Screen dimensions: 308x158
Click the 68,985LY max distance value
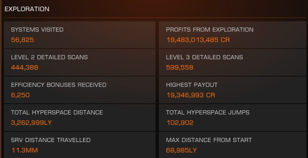(x=181, y=150)
